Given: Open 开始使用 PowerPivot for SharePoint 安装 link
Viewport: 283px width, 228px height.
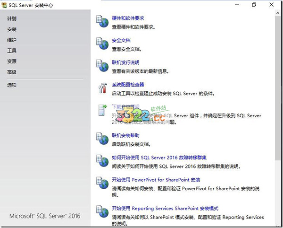Looking at the screenshot, I should (x=156, y=180).
